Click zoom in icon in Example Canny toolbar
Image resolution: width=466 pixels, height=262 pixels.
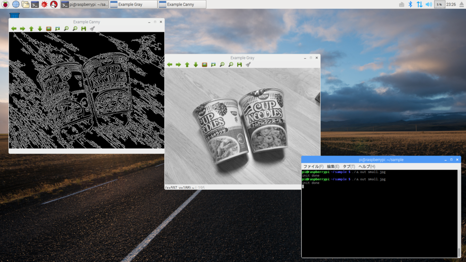coord(66,29)
